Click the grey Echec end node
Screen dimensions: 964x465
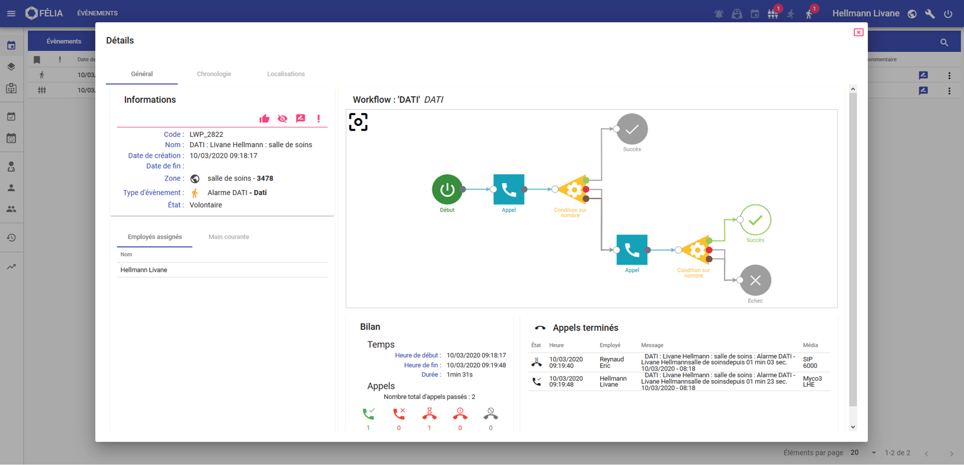pyautogui.click(x=755, y=280)
